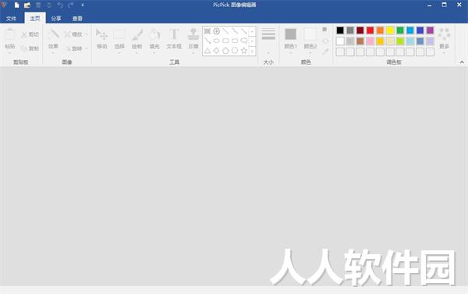Image resolution: width=468 pixels, height=294 pixels.
Task: Switch to the 查看 ribbon tab
Action: coord(77,19)
